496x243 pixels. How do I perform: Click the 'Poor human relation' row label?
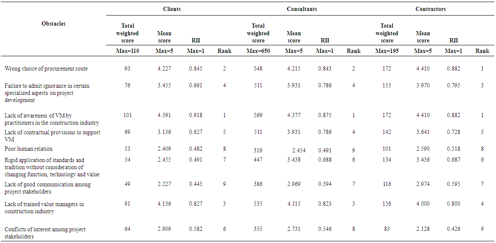(29, 149)
